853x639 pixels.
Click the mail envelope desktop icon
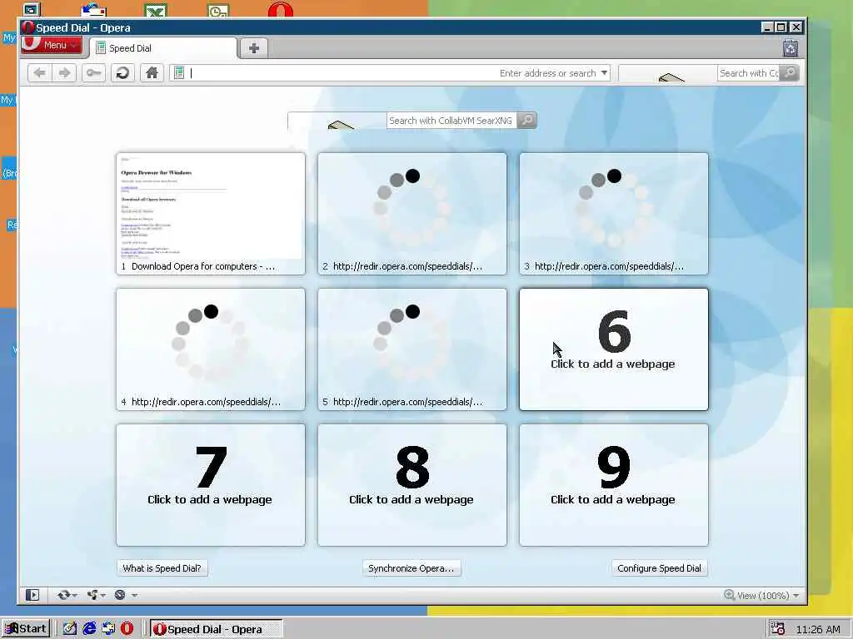tap(93, 10)
